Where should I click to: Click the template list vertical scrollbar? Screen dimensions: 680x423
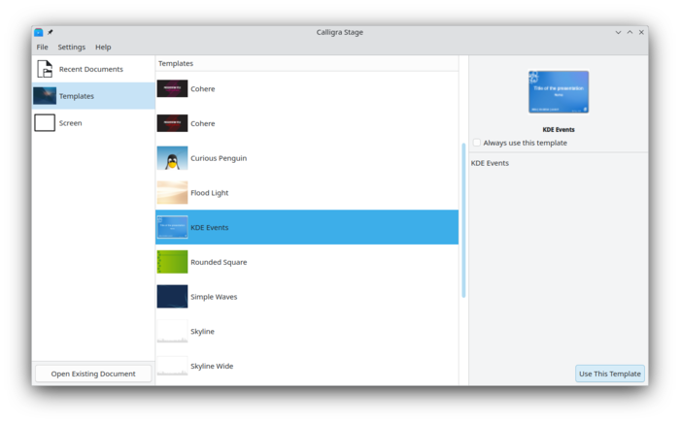click(463, 220)
